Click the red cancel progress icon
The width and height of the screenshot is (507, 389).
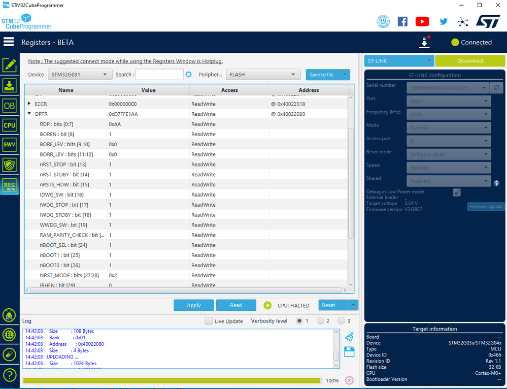click(349, 380)
